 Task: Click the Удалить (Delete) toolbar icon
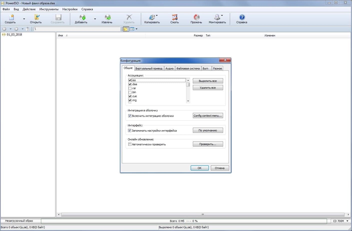pos(129,19)
